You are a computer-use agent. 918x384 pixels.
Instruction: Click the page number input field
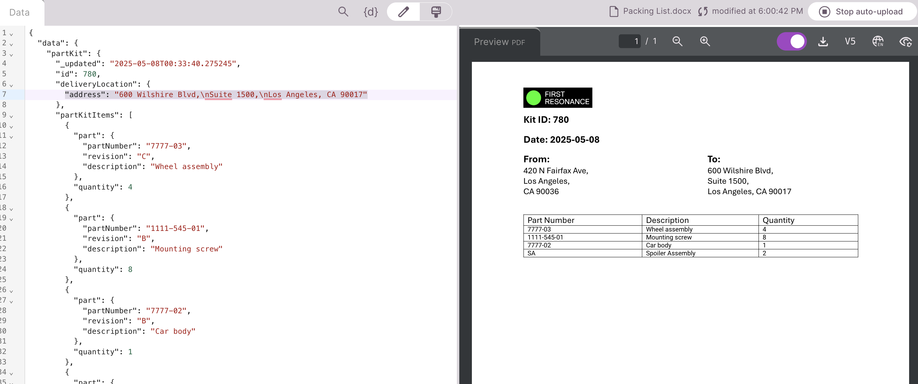tap(630, 41)
